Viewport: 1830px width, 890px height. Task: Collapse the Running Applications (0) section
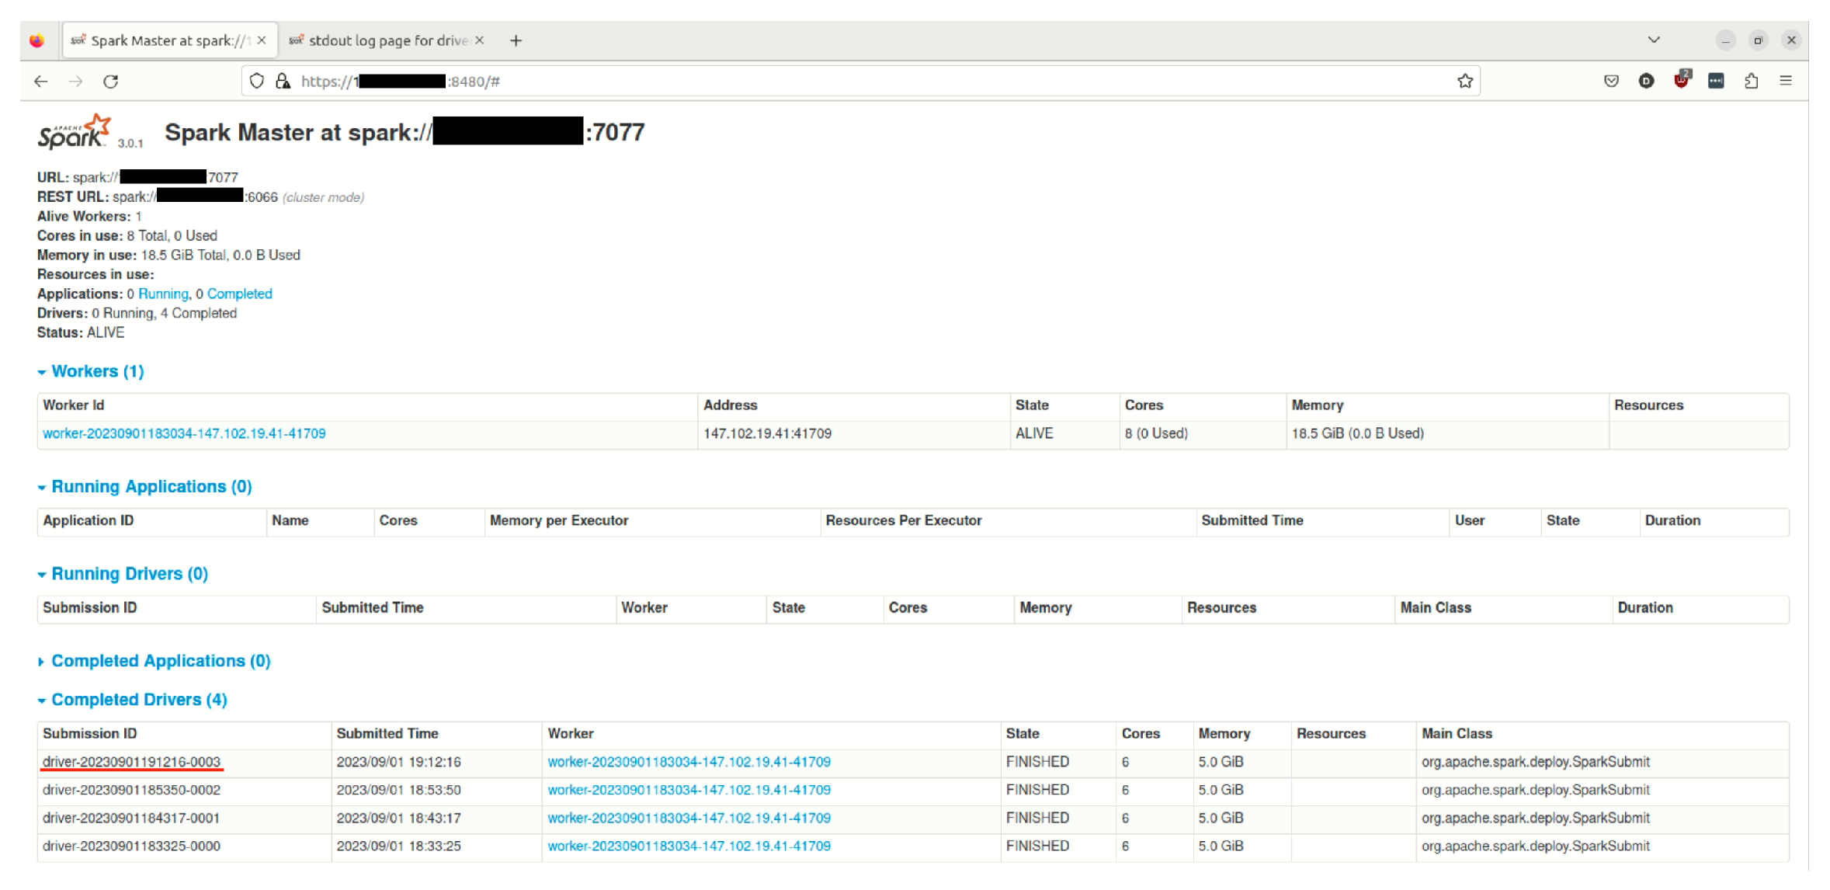151,487
